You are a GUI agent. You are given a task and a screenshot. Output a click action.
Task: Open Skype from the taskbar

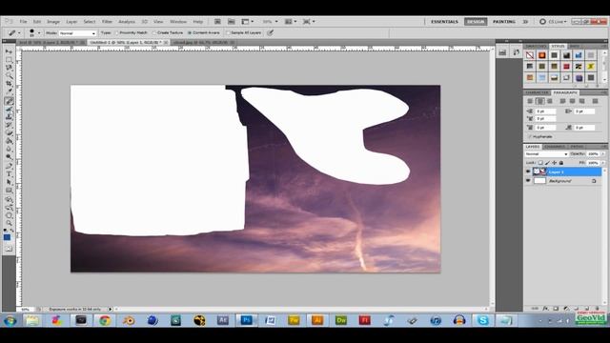pos(483,320)
